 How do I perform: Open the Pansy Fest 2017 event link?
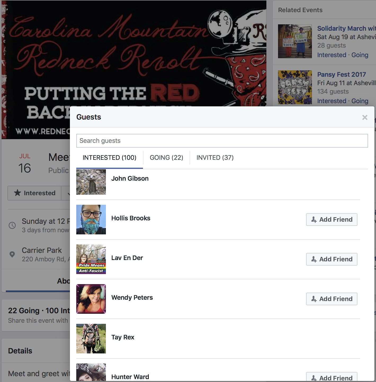point(342,75)
